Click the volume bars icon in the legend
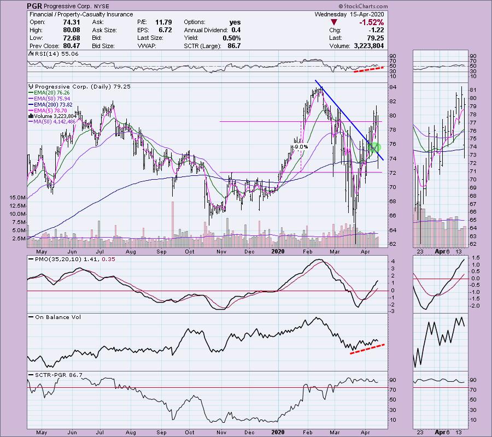The image size is (492, 437). pyautogui.click(x=31, y=116)
